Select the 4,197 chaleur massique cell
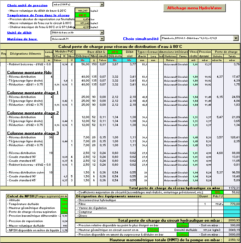241x243 pixels. pyautogui.click(x=82, y=27)
